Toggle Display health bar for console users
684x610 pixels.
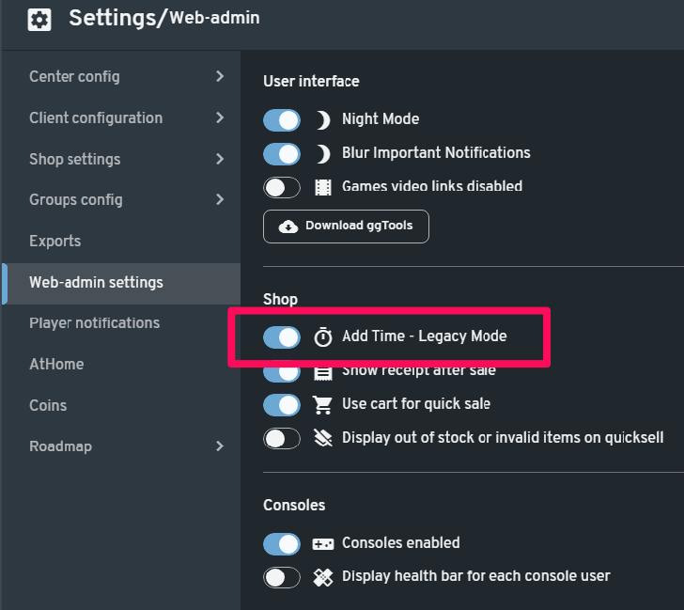[281, 578]
